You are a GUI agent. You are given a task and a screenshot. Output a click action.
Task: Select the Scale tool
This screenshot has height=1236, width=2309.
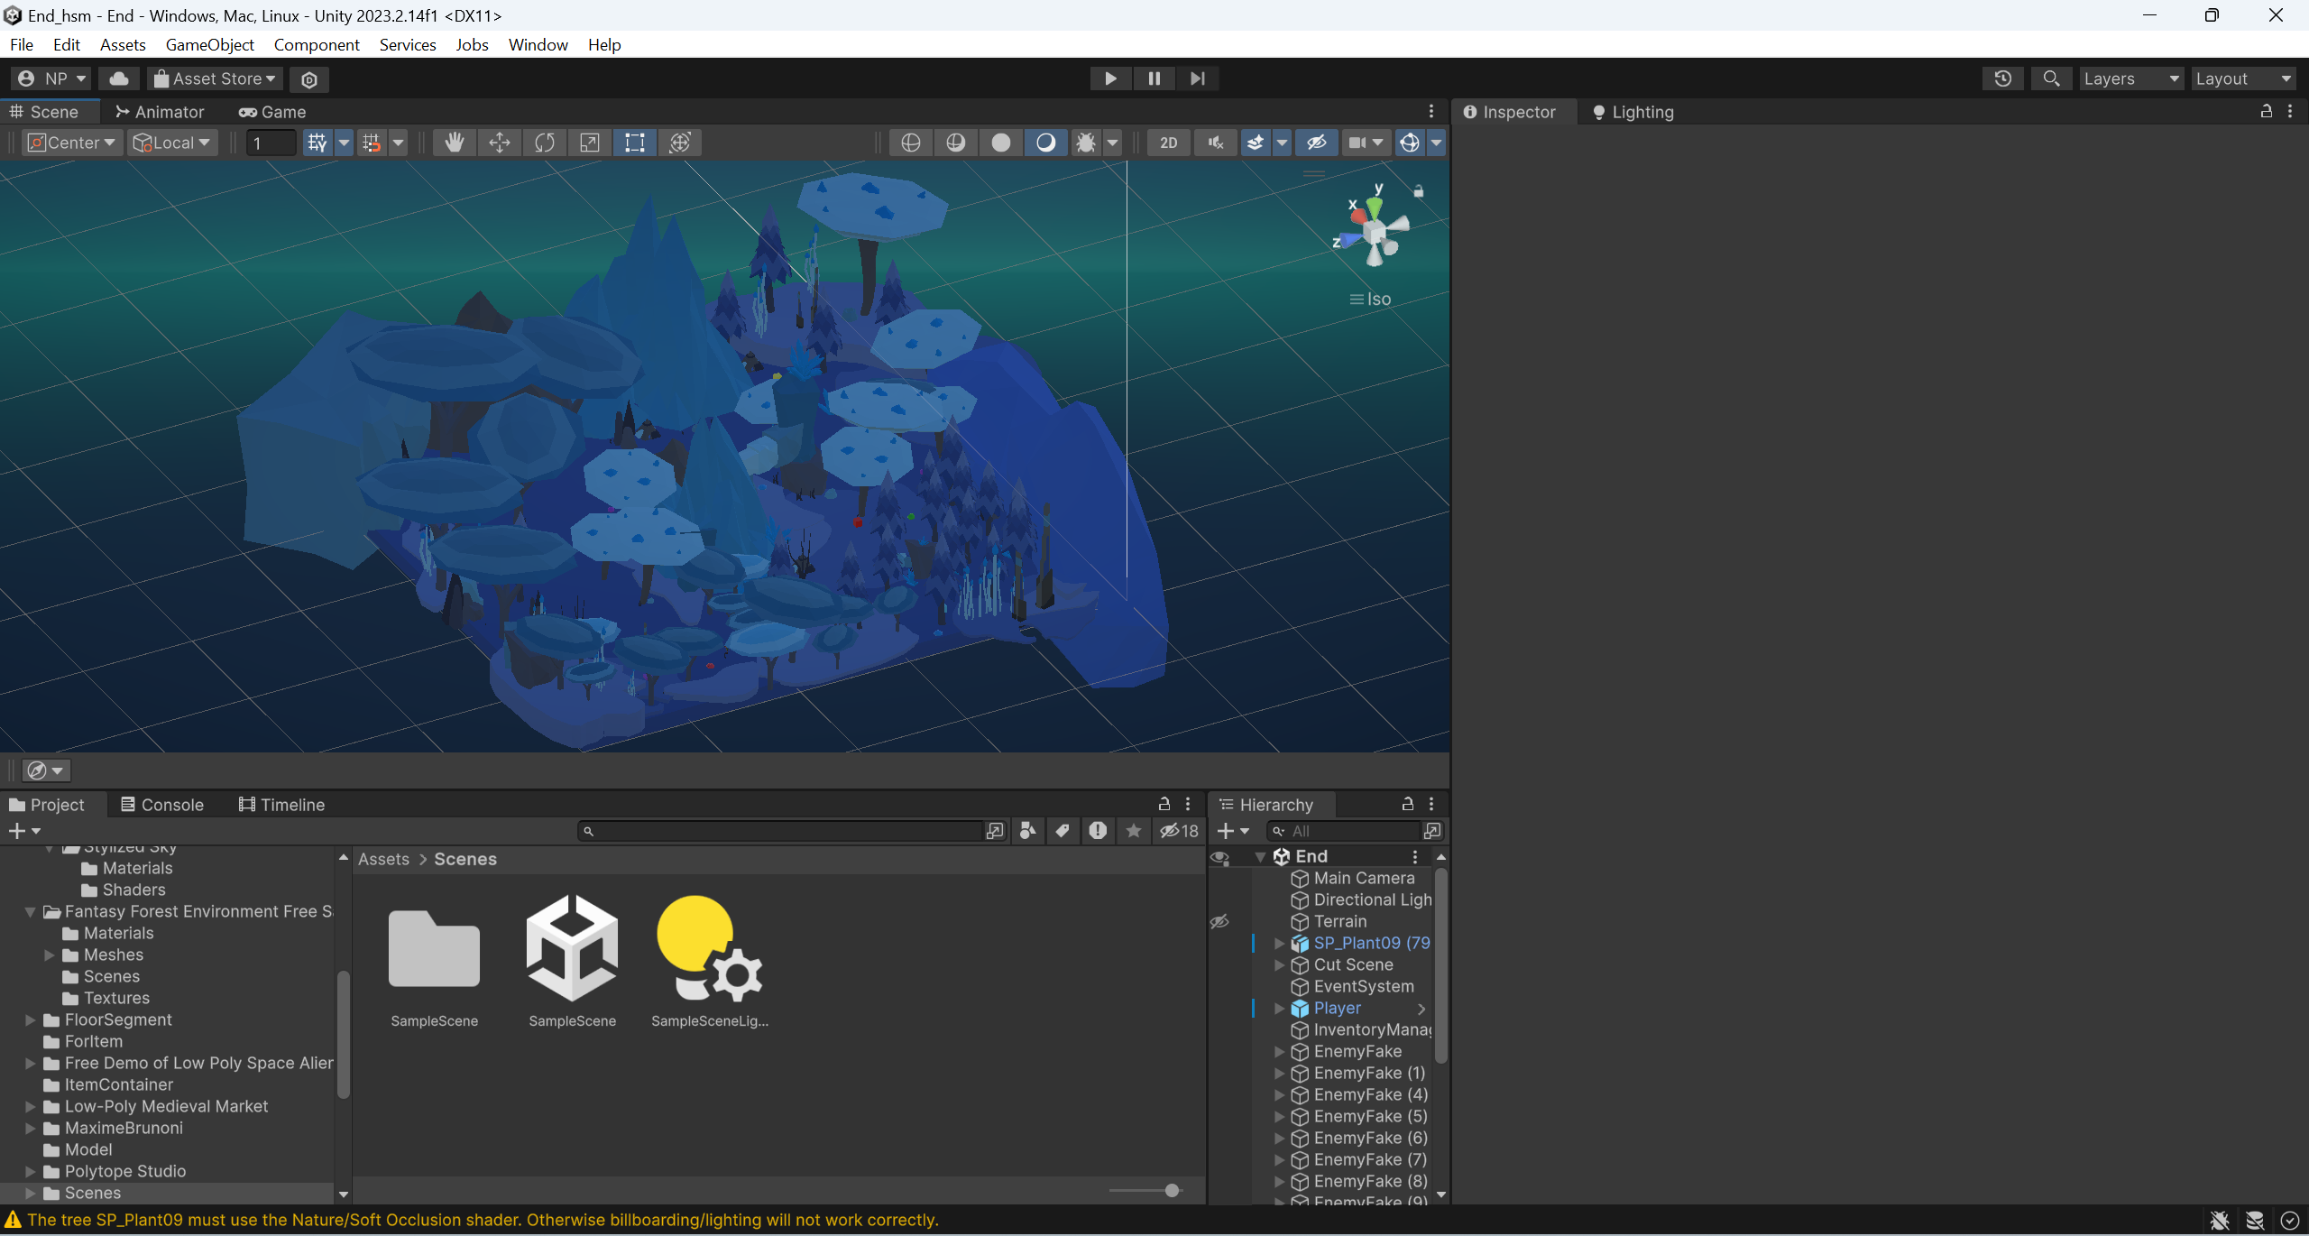pyautogui.click(x=589, y=143)
